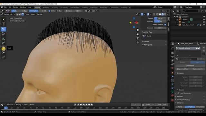Open the Select menu in viewport header
This screenshot has width=206, height=116.
coord(33,14)
